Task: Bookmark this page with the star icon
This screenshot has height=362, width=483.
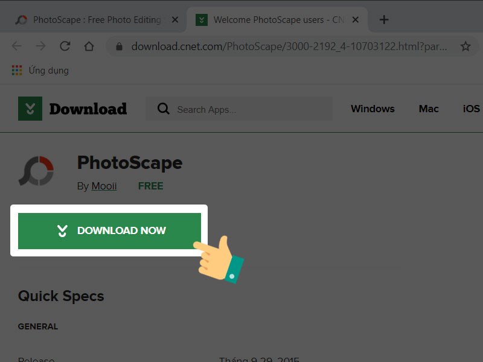Action: tap(465, 46)
